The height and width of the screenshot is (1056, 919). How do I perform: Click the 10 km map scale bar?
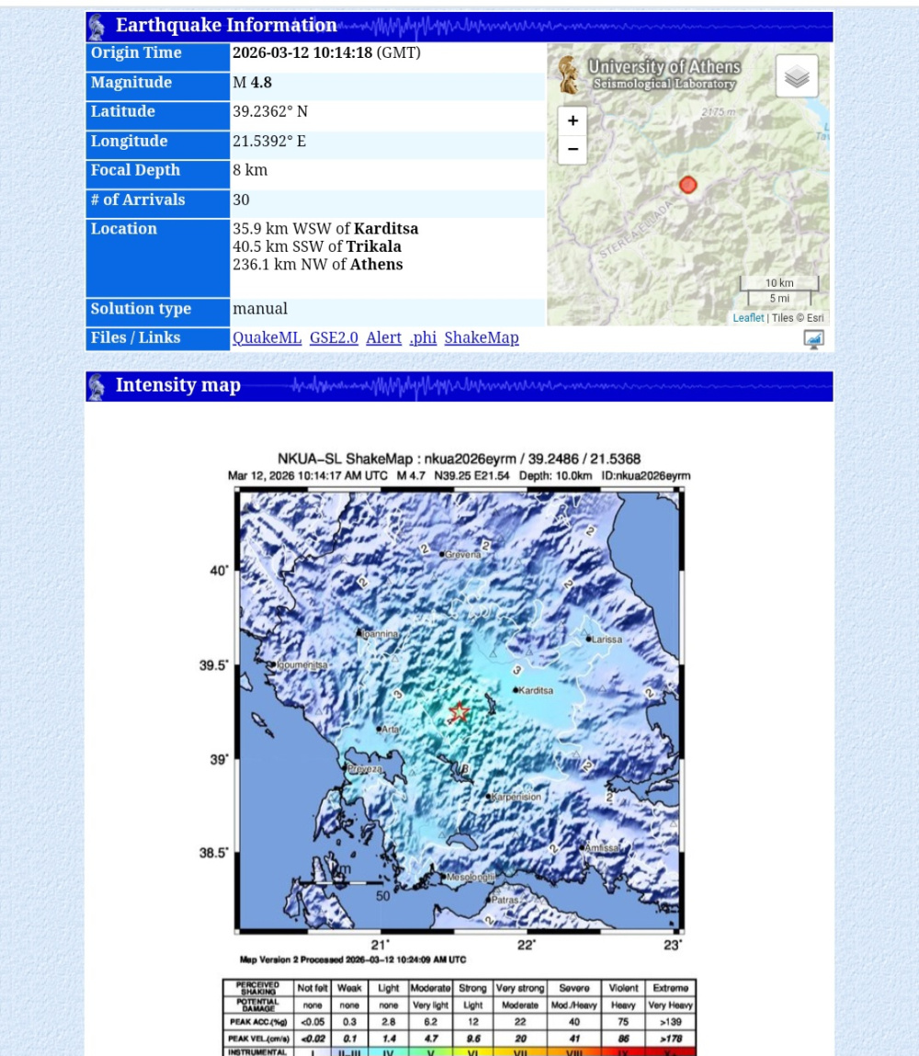[778, 283]
